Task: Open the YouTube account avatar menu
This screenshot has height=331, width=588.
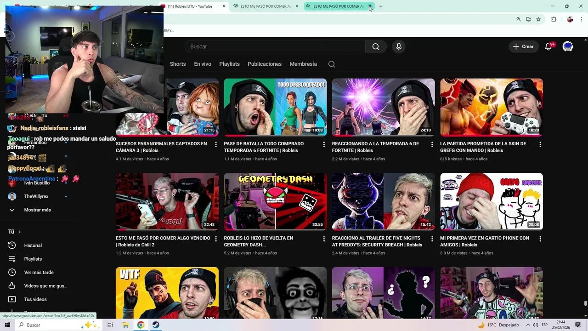Action: tap(568, 46)
